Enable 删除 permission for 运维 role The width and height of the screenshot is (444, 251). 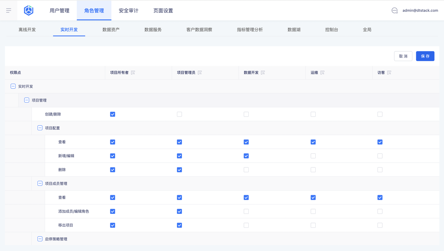coord(313,170)
